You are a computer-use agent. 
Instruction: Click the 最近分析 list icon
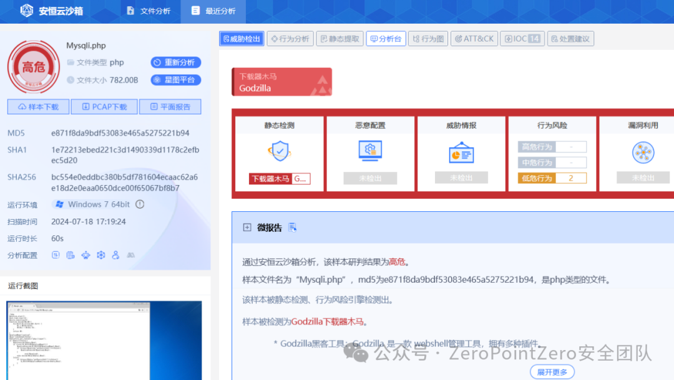tap(195, 11)
